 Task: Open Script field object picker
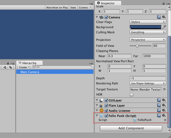[165, 120]
